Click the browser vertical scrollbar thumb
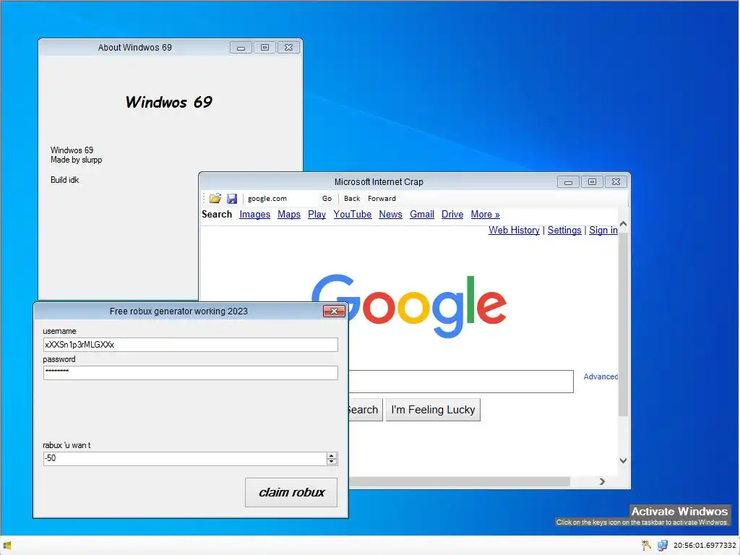 pyautogui.click(x=623, y=324)
